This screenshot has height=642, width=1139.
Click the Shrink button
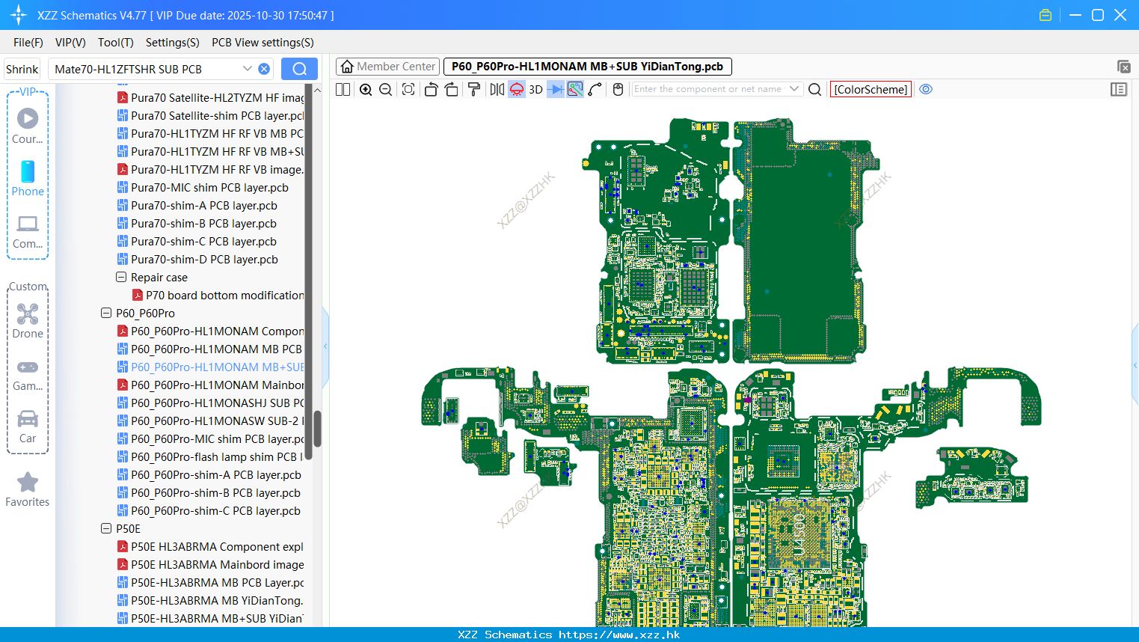(22, 69)
